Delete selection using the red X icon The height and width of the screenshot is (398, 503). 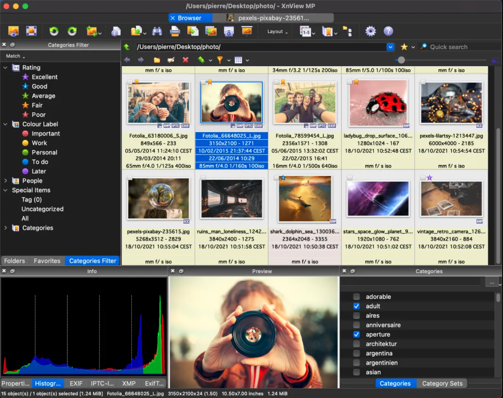pos(185,60)
